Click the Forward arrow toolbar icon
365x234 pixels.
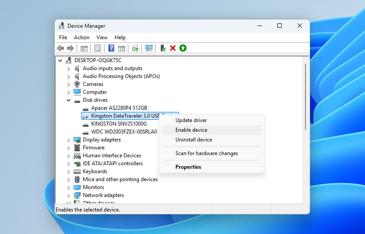(70, 48)
